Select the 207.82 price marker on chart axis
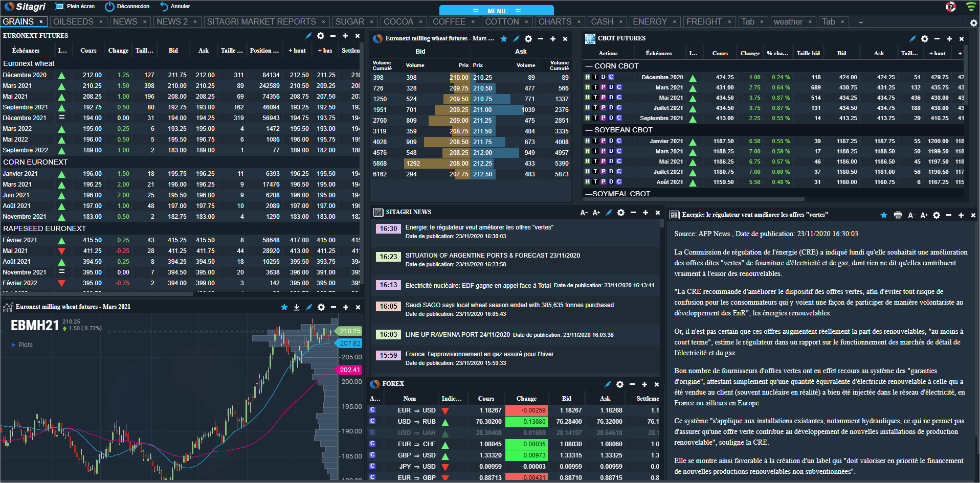The image size is (980, 483). point(350,343)
